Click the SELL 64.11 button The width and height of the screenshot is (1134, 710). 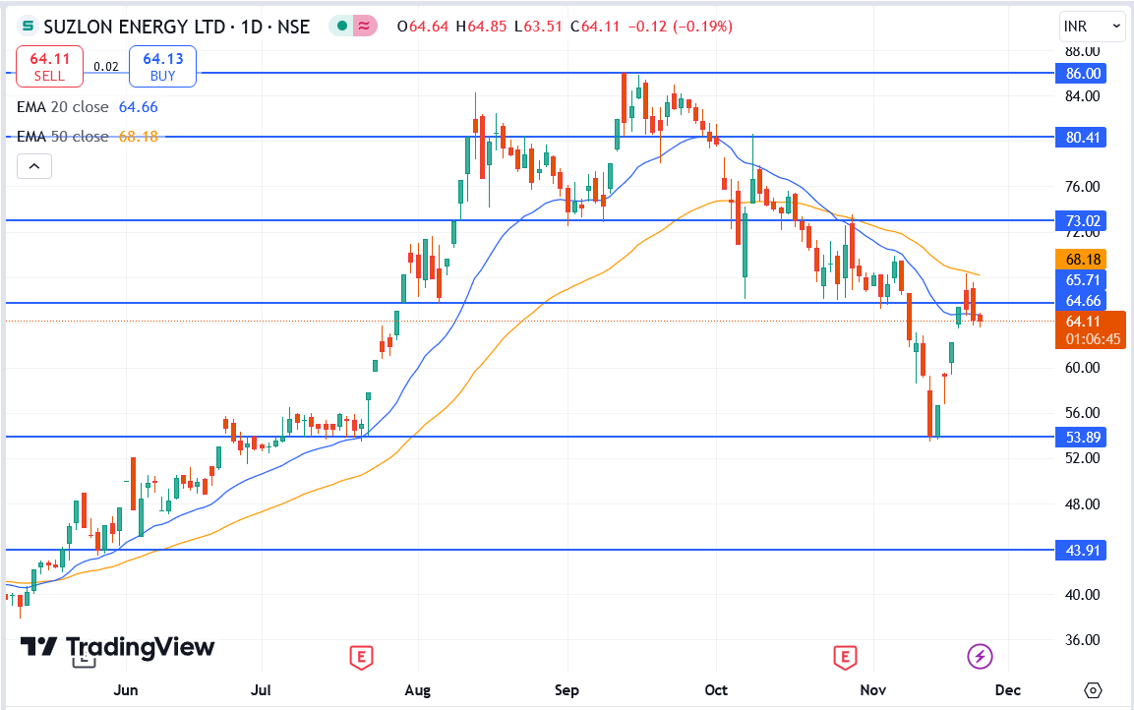point(49,66)
